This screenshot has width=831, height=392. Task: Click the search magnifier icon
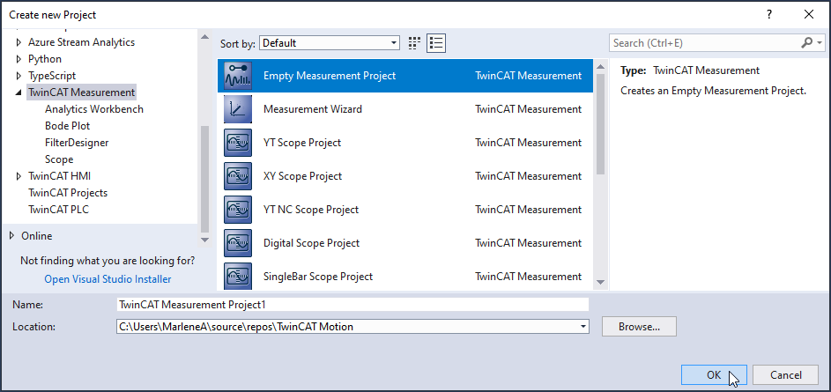(x=806, y=43)
